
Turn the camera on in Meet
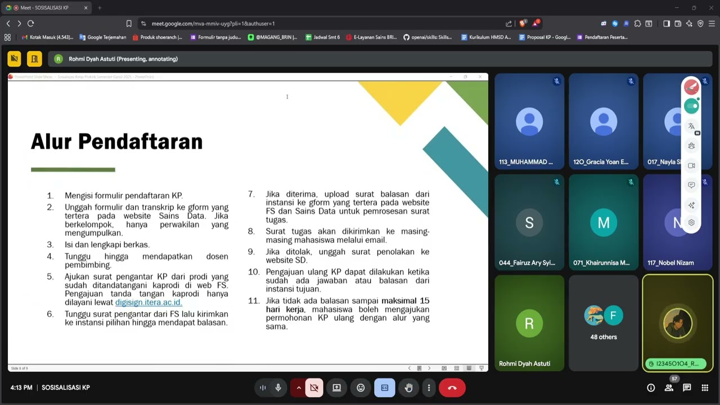click(314, 388)
